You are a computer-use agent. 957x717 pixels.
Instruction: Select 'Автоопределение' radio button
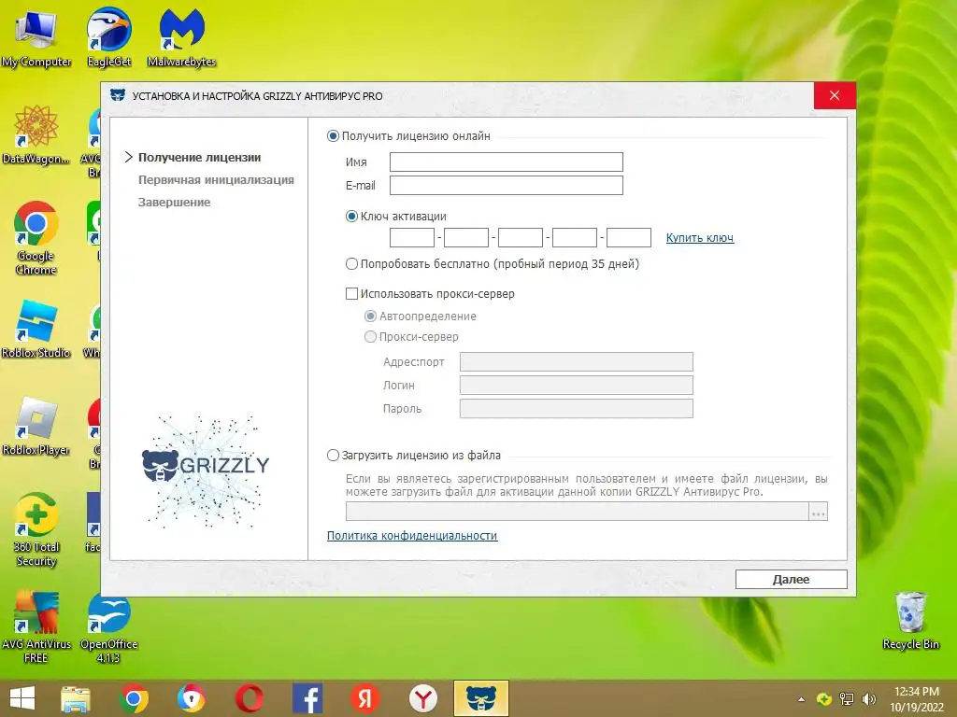tap(370, 316)
